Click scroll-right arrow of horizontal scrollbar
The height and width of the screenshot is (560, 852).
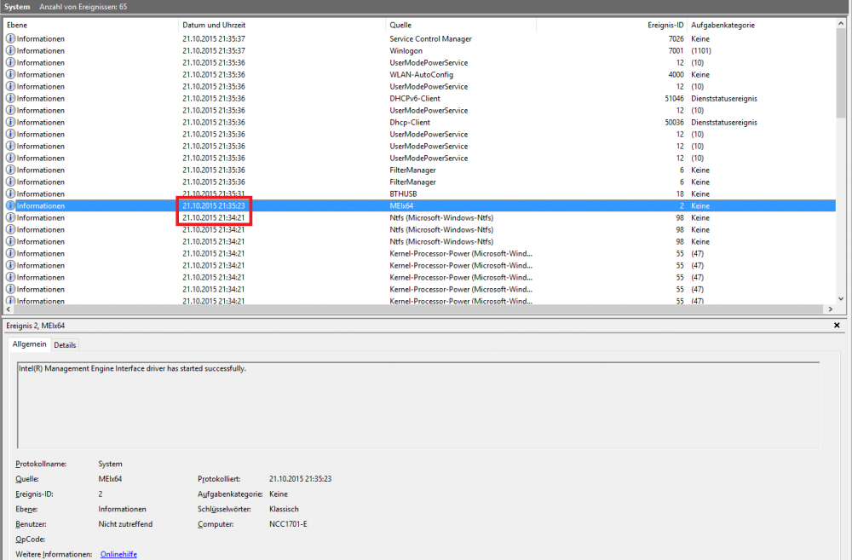[x=831, y=309]
